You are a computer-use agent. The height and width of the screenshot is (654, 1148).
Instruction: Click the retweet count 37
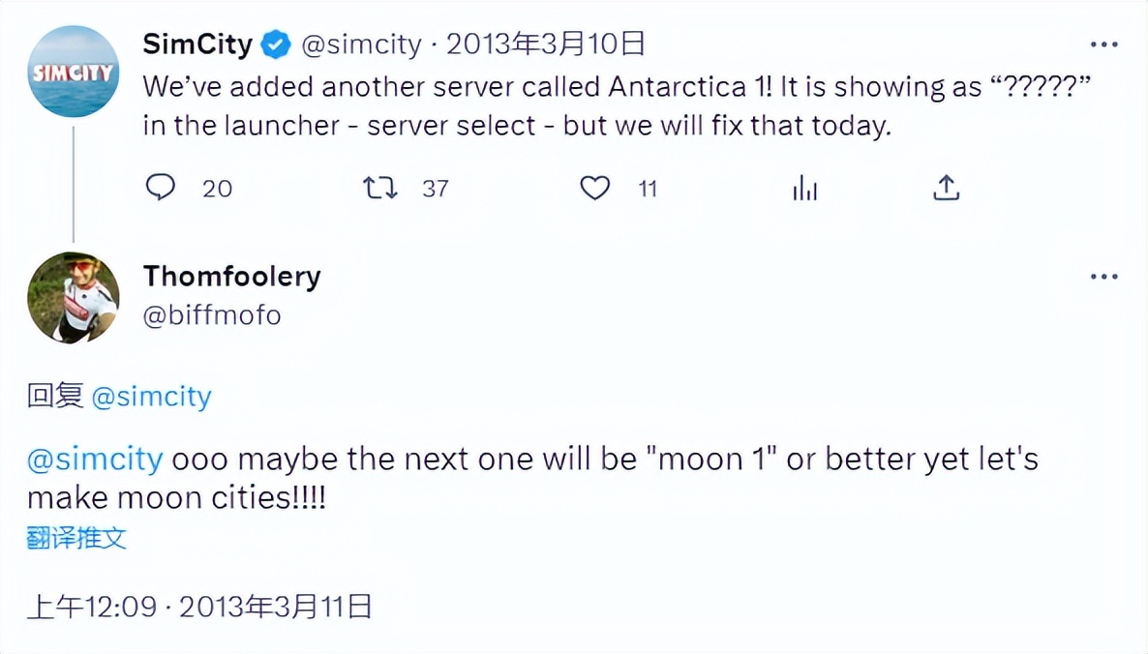pos(436,189)
